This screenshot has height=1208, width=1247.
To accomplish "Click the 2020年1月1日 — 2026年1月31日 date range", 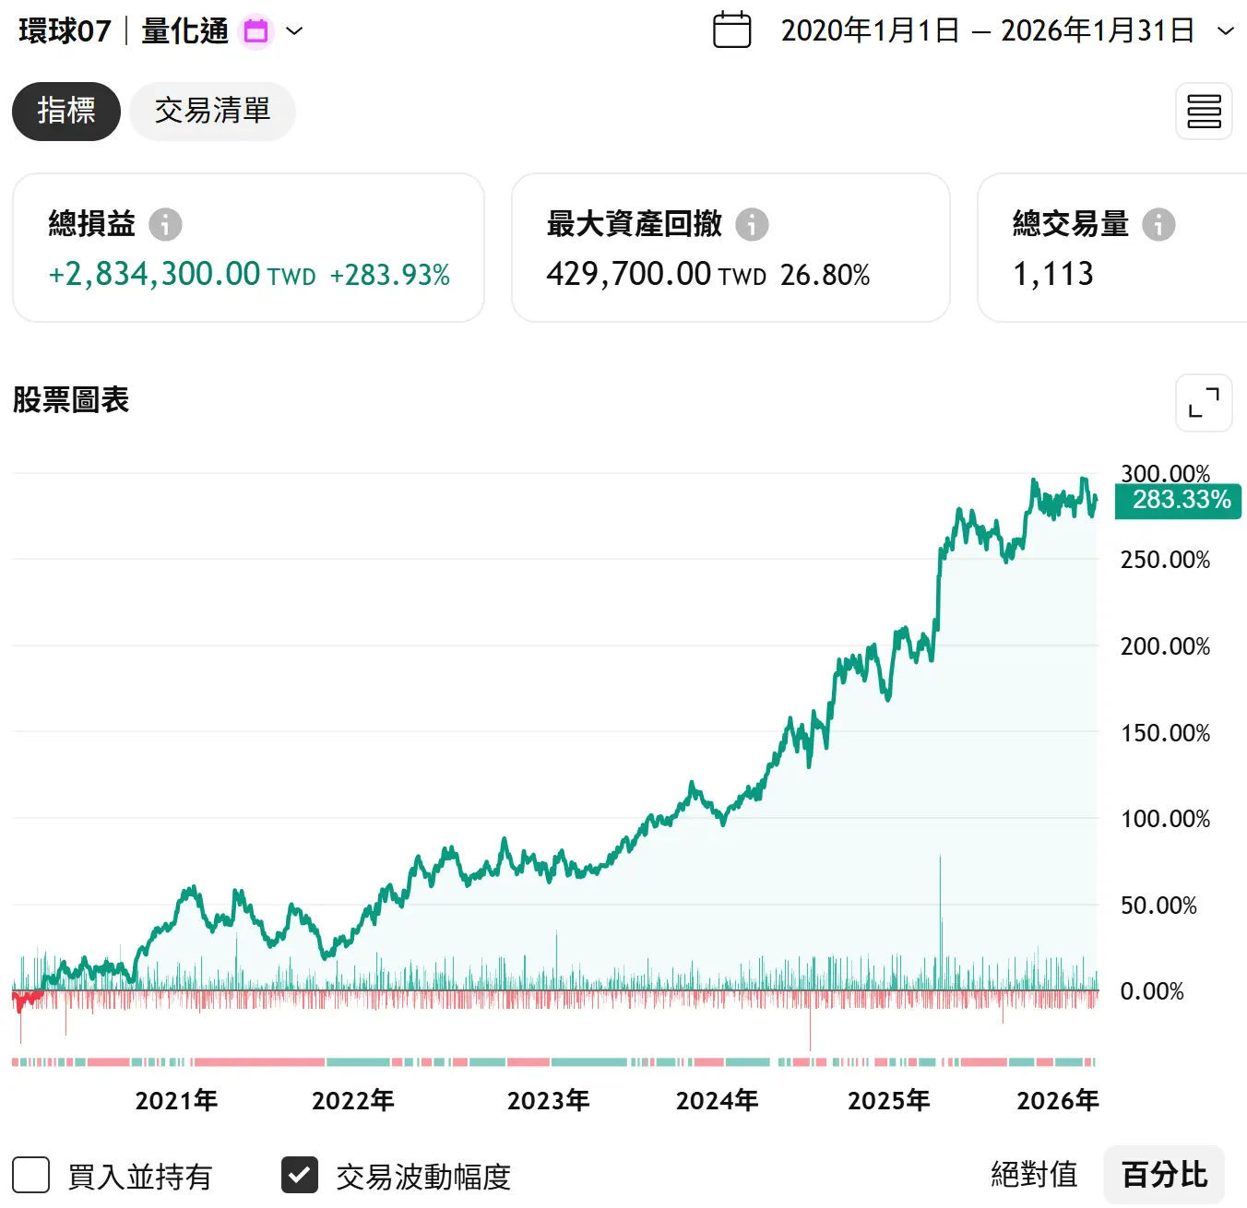I will [987, 31].
